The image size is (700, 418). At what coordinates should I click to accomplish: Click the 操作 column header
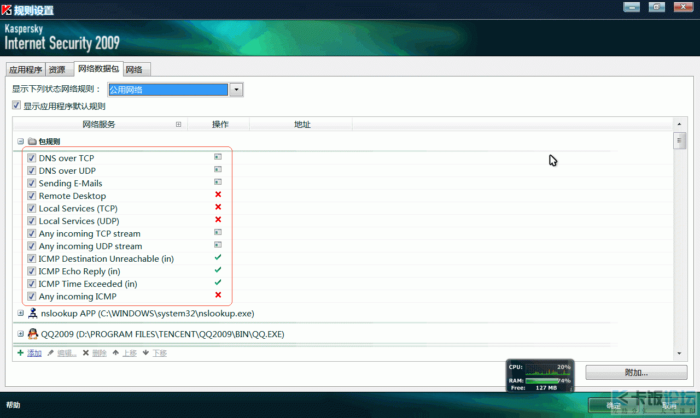click(x=219, y=125)
